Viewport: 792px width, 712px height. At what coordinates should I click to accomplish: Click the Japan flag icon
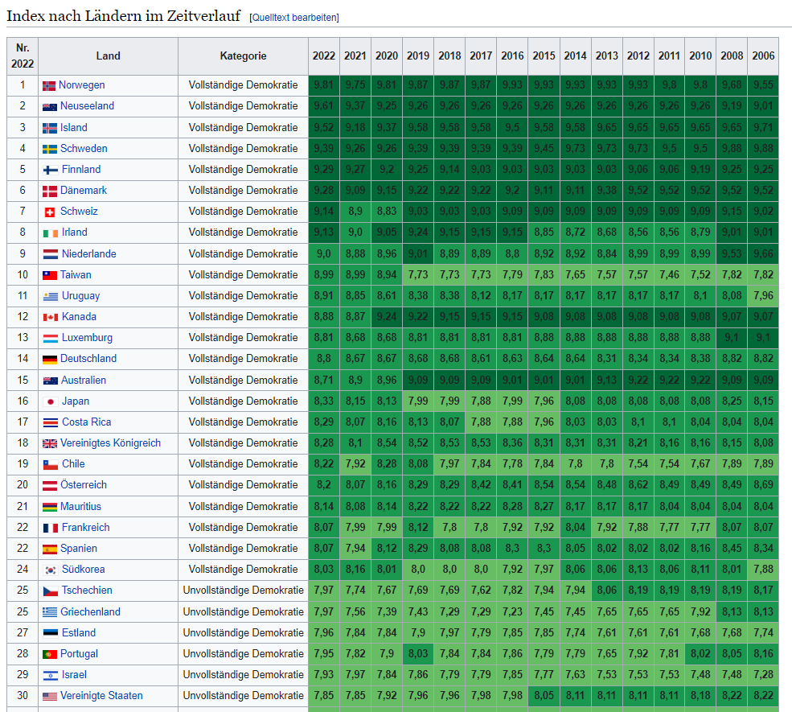point(51,401)
